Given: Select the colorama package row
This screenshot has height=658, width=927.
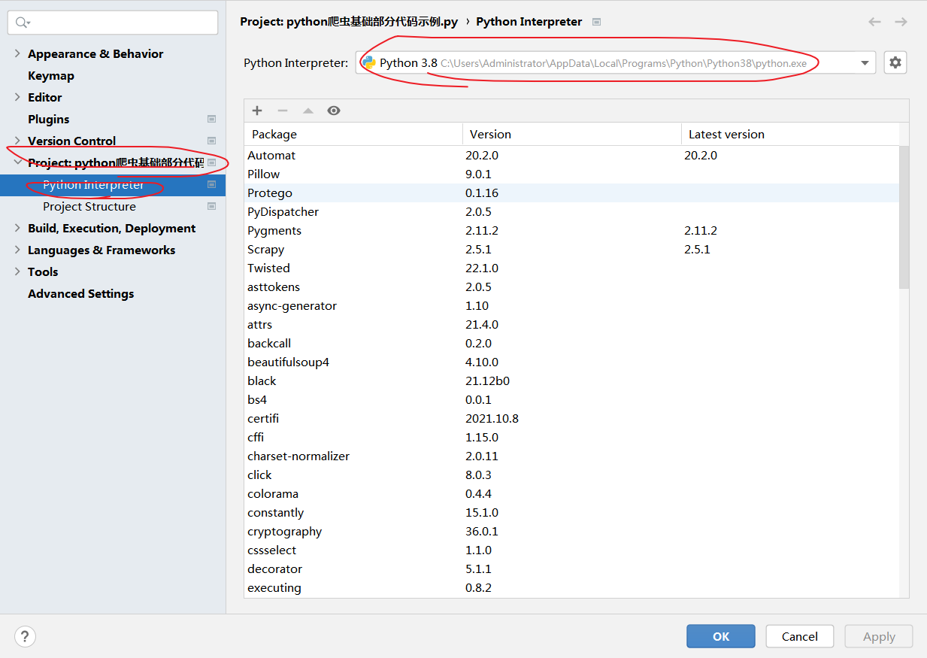Looking at the screenshot, I should pos(571,493).
